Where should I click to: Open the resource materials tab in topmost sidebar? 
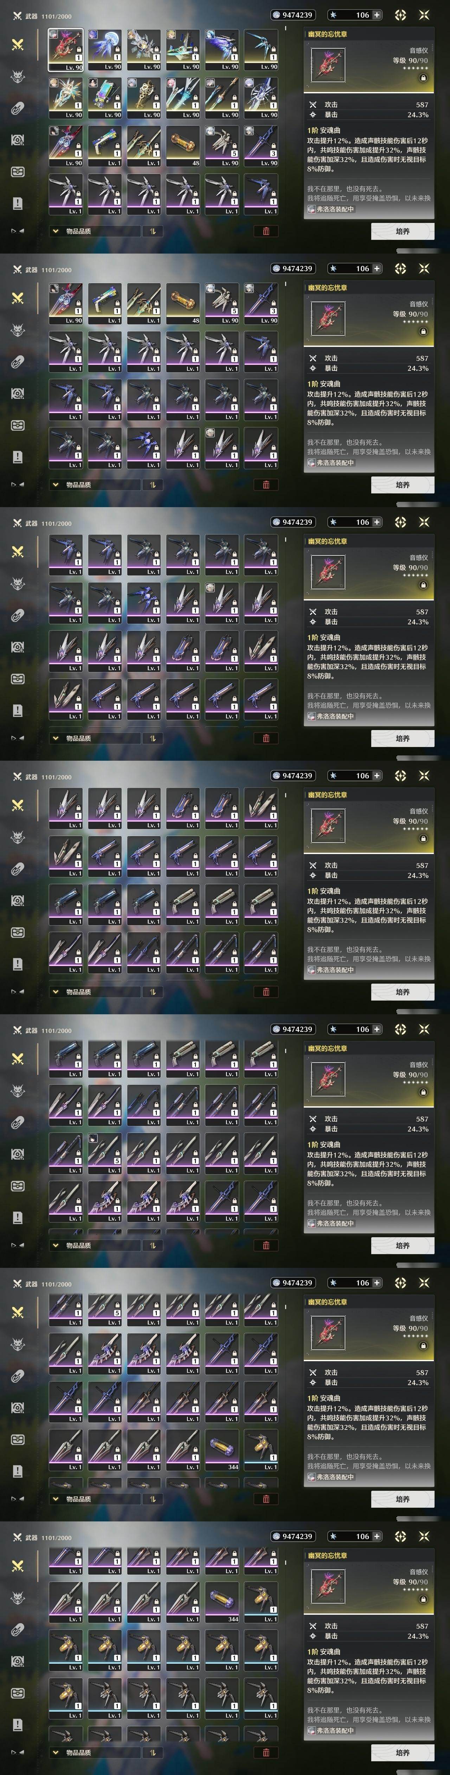18,139
